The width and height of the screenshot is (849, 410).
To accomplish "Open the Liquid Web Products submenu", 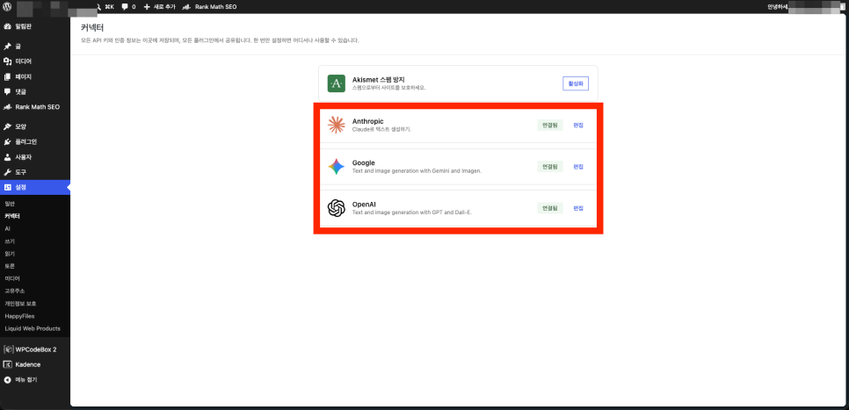I will point(33,328).
